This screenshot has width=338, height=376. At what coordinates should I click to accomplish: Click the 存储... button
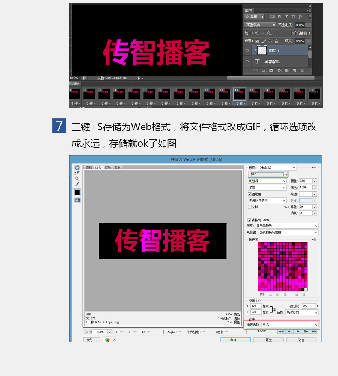[236, 340]
